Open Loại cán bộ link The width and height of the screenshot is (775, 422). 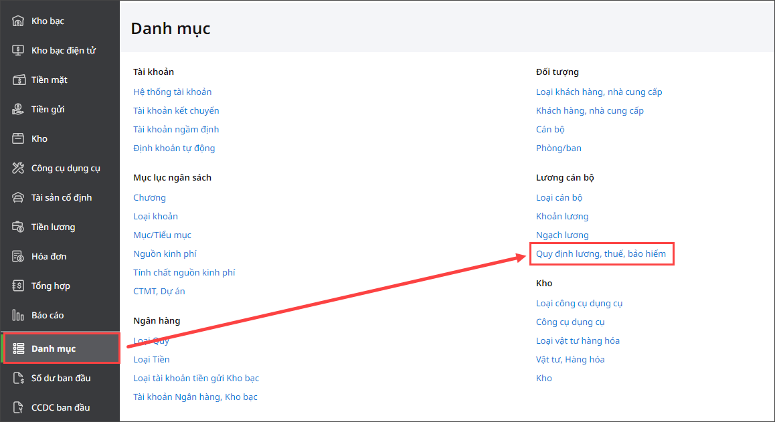(x=559, y=198)
